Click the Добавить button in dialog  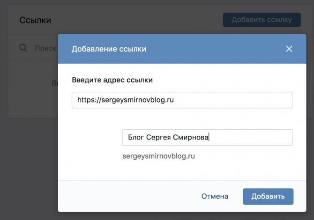coord(268,197)
